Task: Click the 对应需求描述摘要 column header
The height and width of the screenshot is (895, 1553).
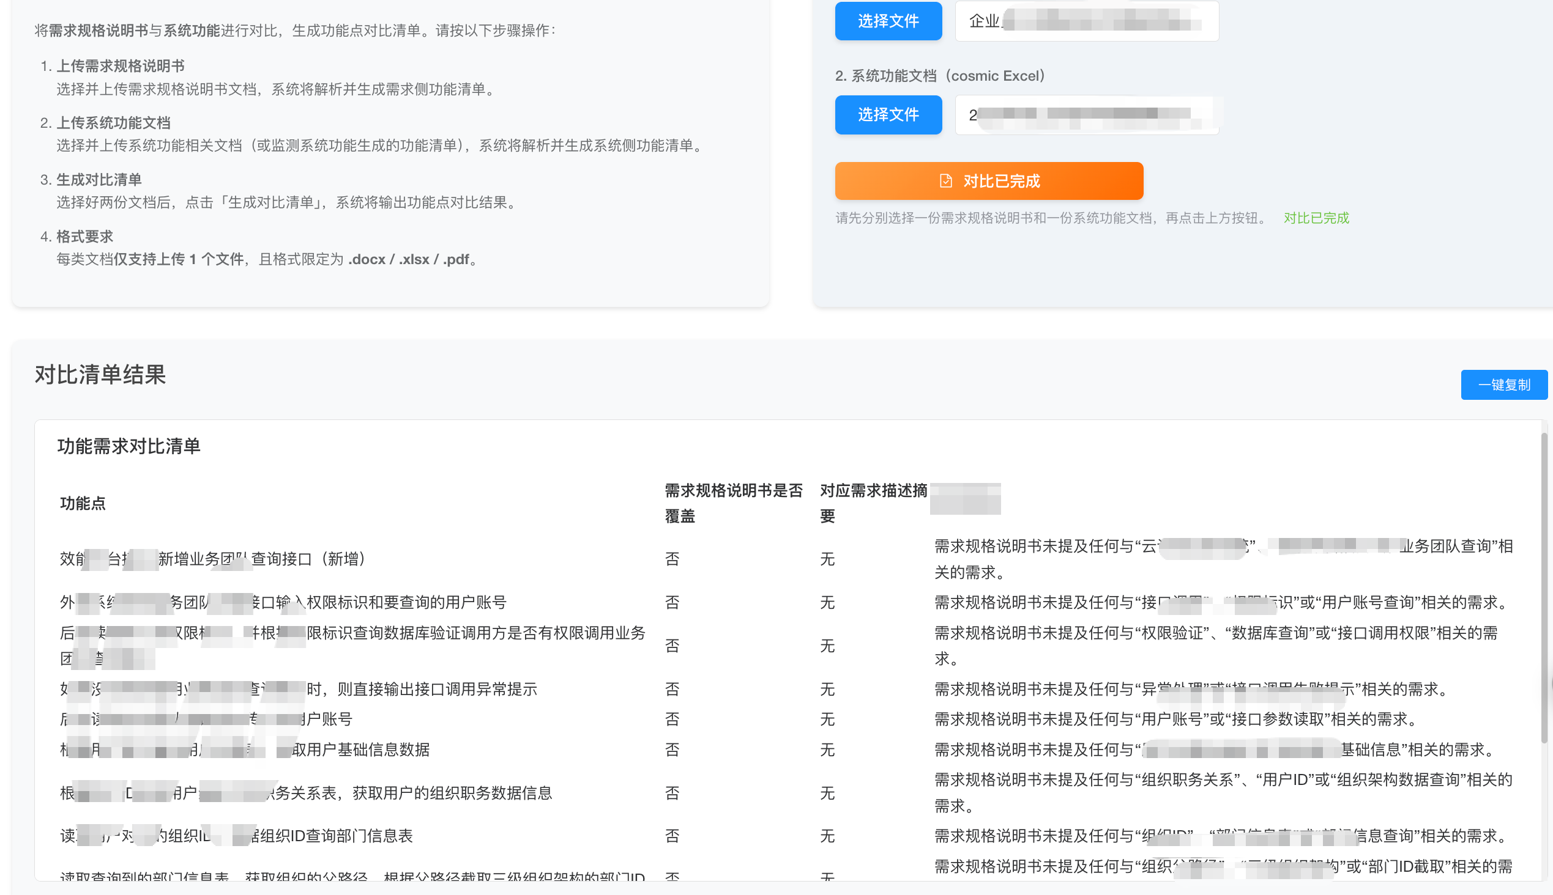Action: point(873,503)
